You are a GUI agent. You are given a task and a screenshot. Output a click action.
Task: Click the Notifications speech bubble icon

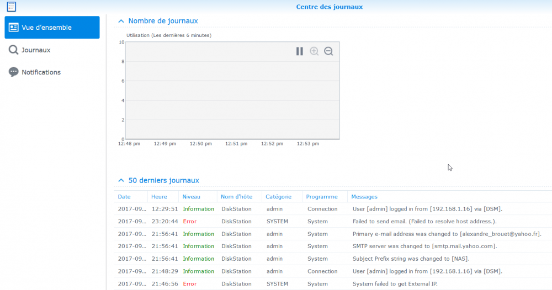tap(14, 72)
